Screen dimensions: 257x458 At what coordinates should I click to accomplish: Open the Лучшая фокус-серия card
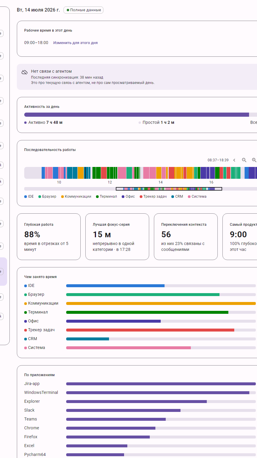tap(117, 237)
